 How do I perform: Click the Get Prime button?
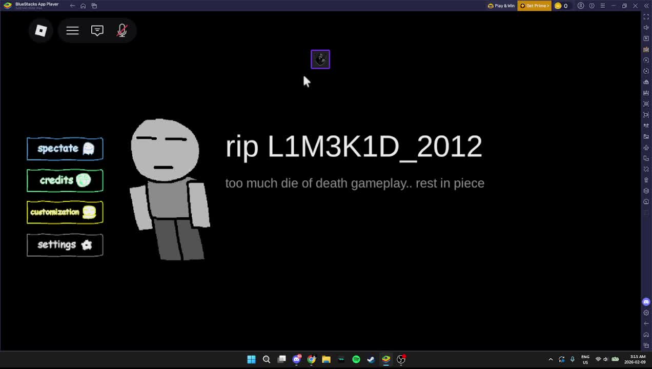pos(535,6)
